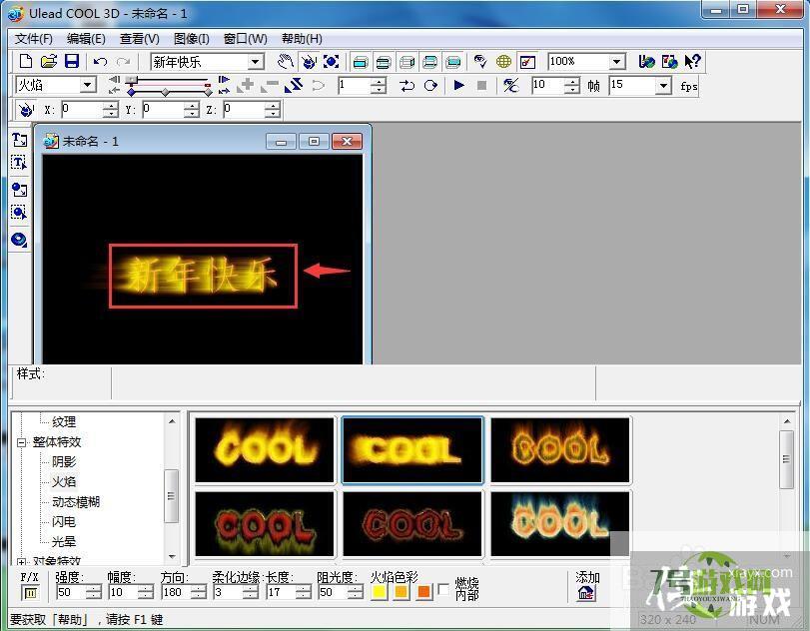This screenshot has width=810, height=631.
Task: Select the Move object hand tool
Action: click(x=286, y=62)
